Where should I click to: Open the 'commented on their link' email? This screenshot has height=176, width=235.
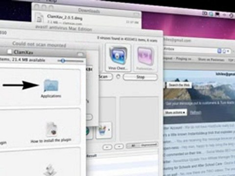pos(199,153)
